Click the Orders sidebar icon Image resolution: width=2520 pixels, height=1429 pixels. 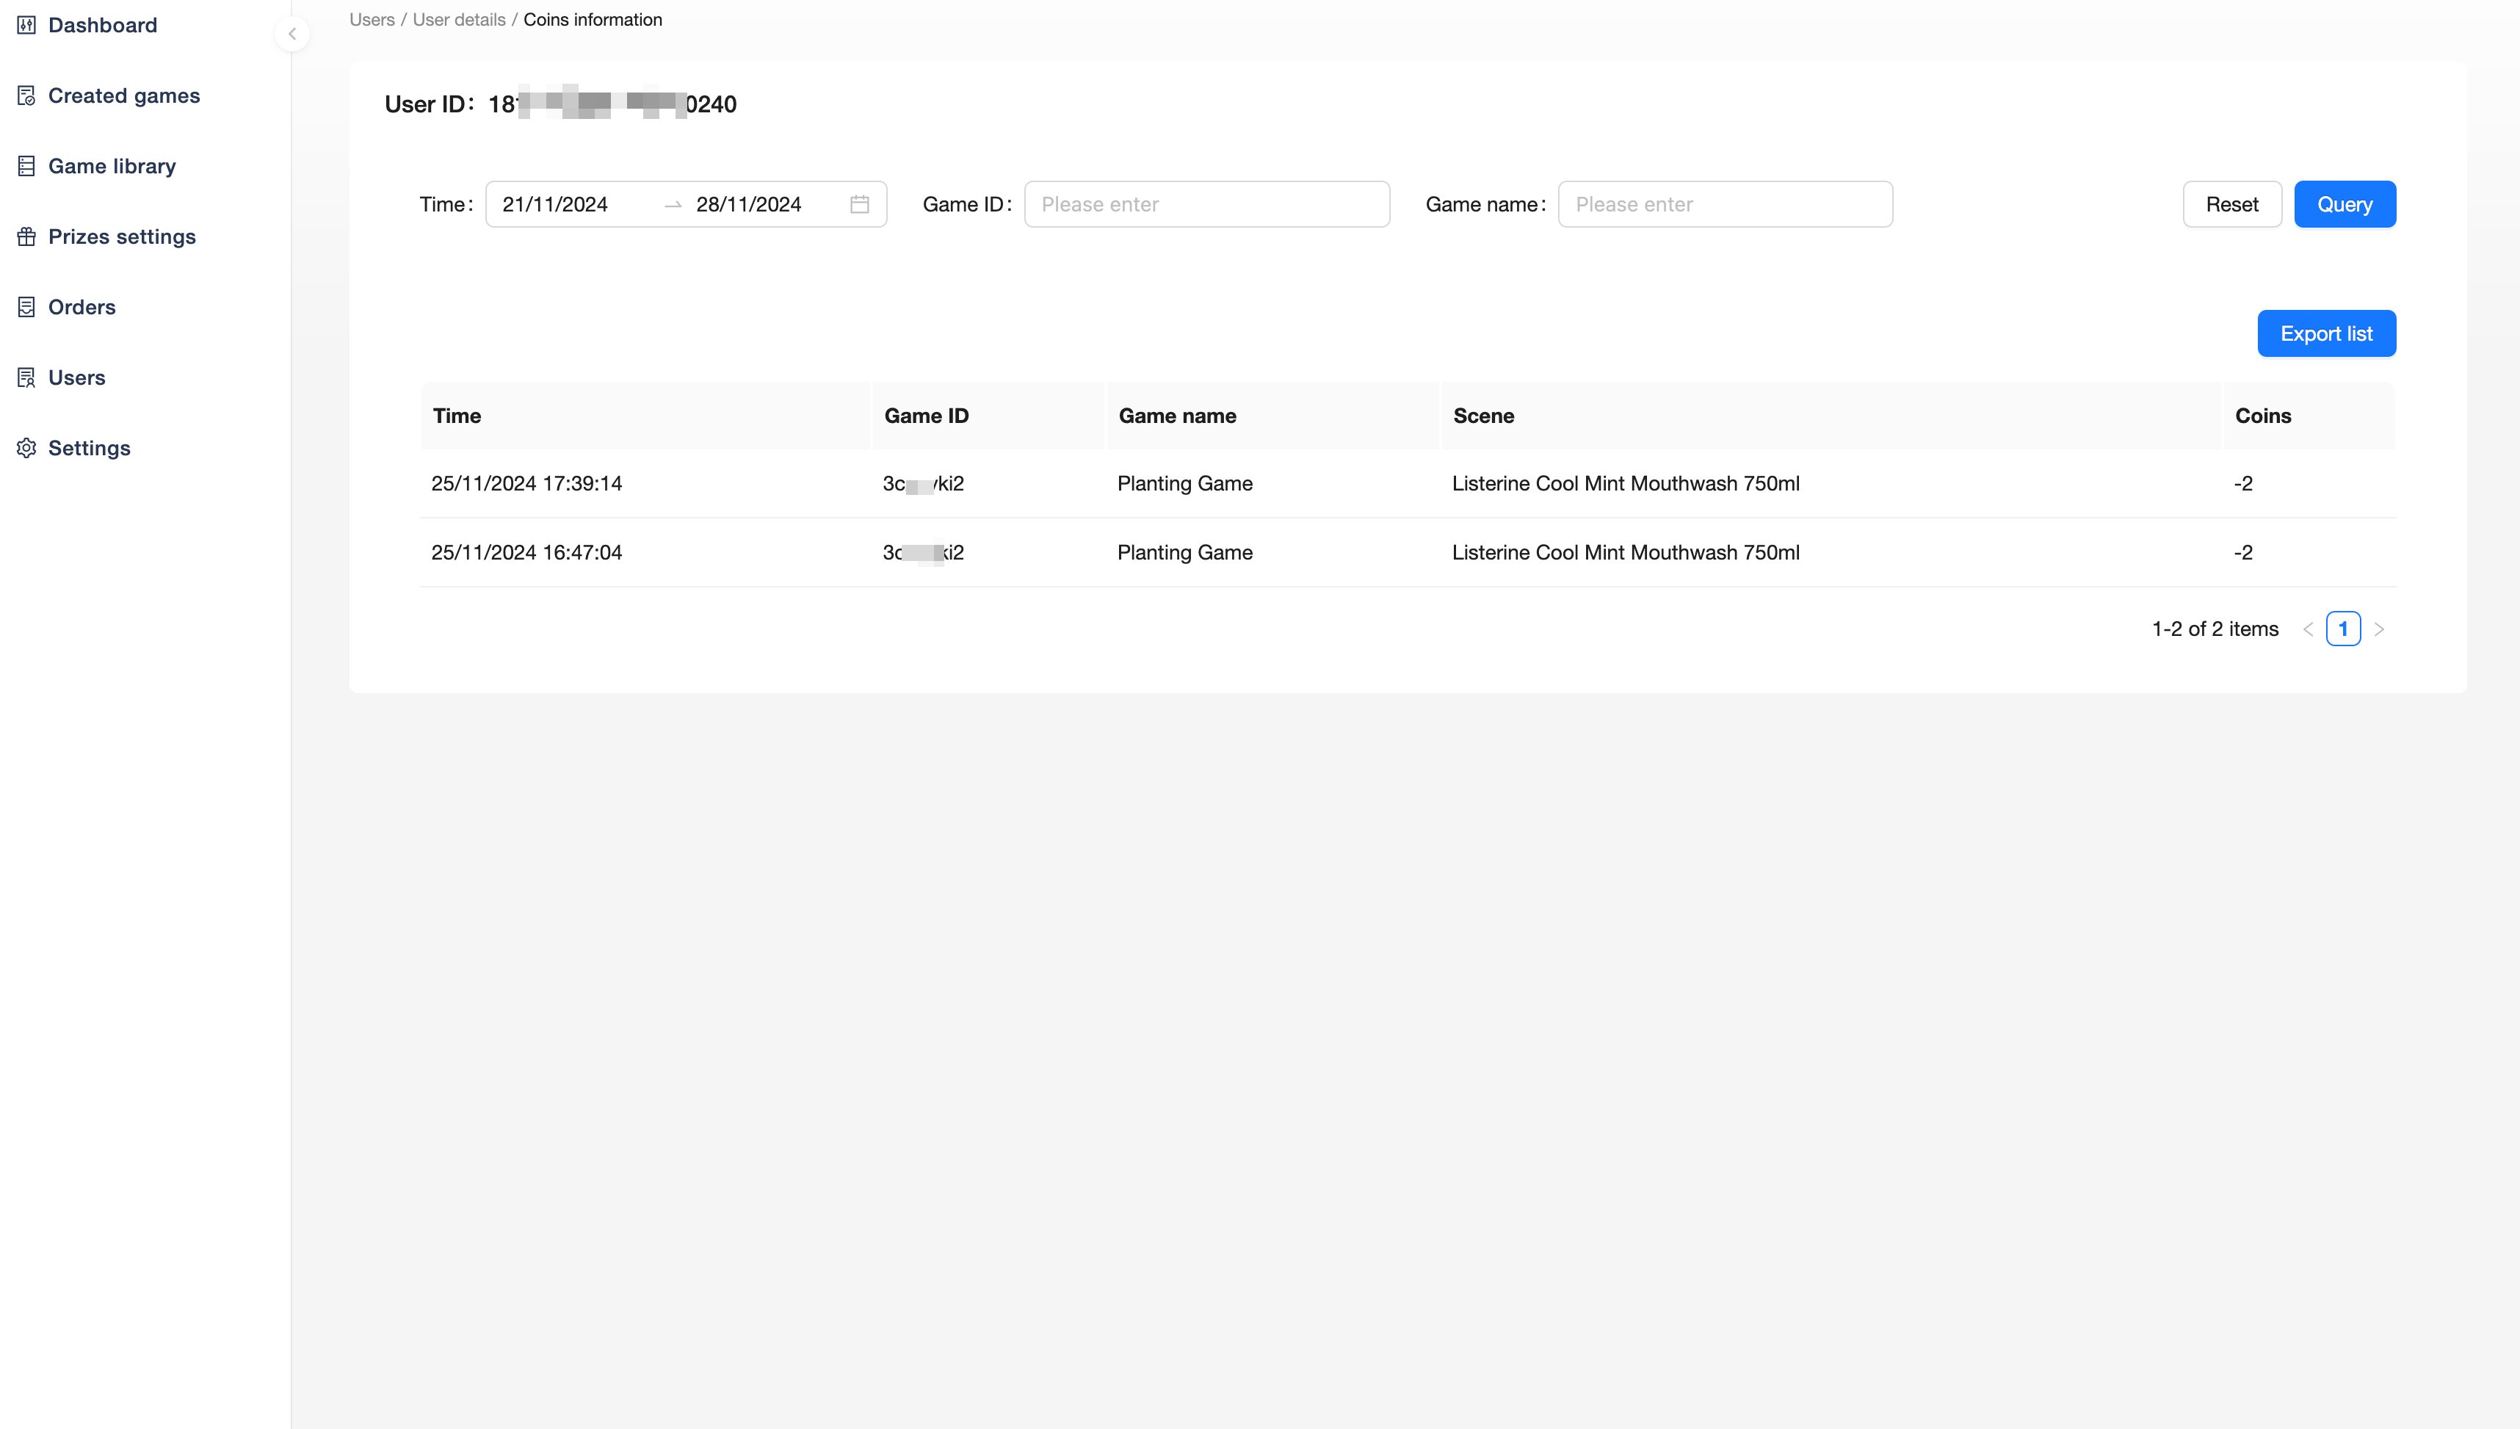pos(26,307)
